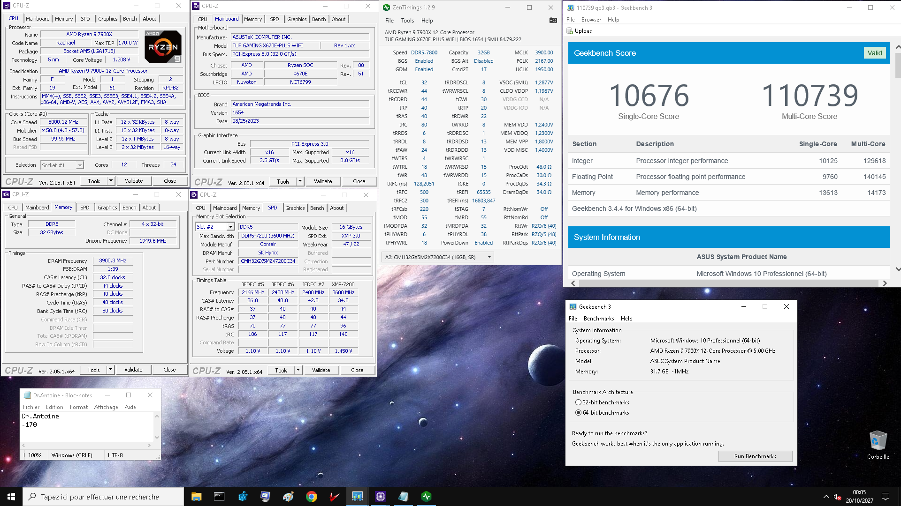Select Graphics tab in Mainboard window
Image resolution: width=901 pixels, height=506 pixels.
pos(297,19)
